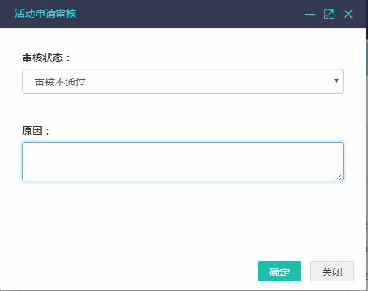Click the first line inside the reason box
368x291 pixels.
[183, 148]
